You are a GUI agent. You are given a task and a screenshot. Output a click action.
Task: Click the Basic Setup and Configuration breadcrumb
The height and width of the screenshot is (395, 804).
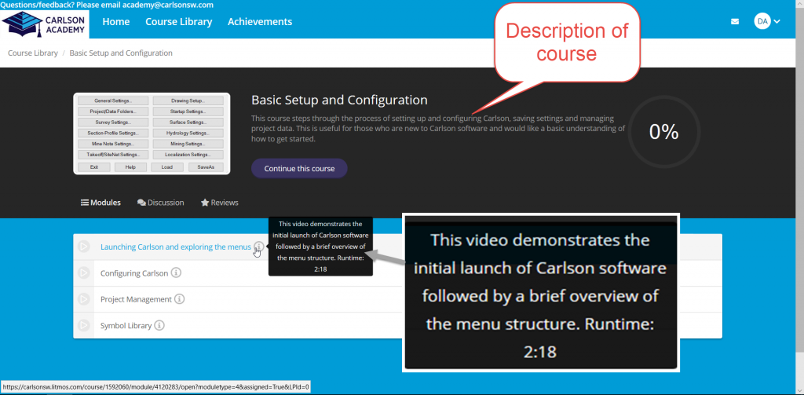pyautogui.click(x=121, y=53)
